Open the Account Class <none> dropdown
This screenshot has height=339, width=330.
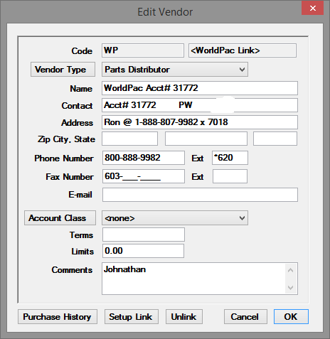(x=175, y=218)
